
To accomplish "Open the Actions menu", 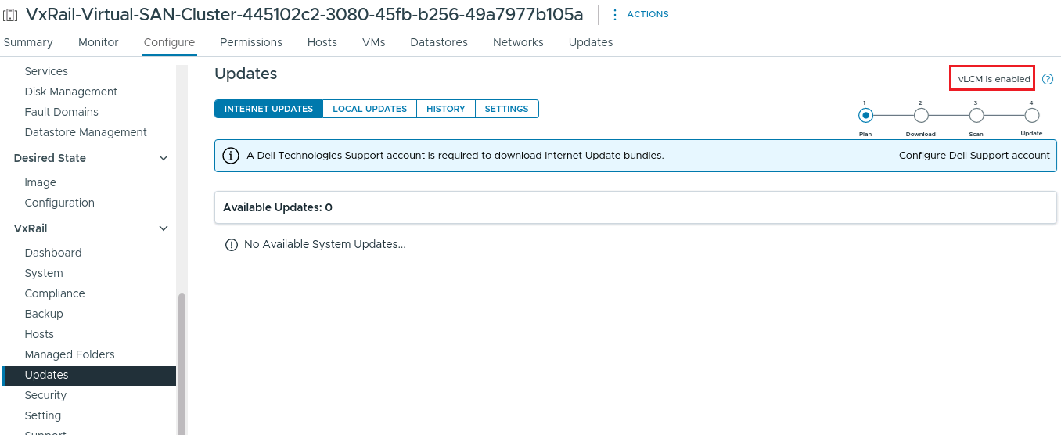I will [x=640, y=14].
